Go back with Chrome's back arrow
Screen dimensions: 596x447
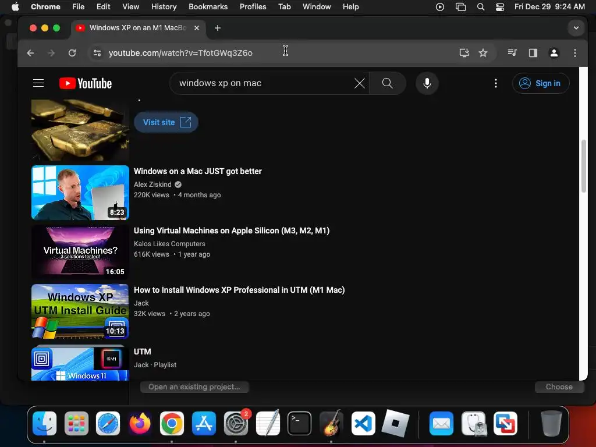pyautogui.click(x=30, y=53)
